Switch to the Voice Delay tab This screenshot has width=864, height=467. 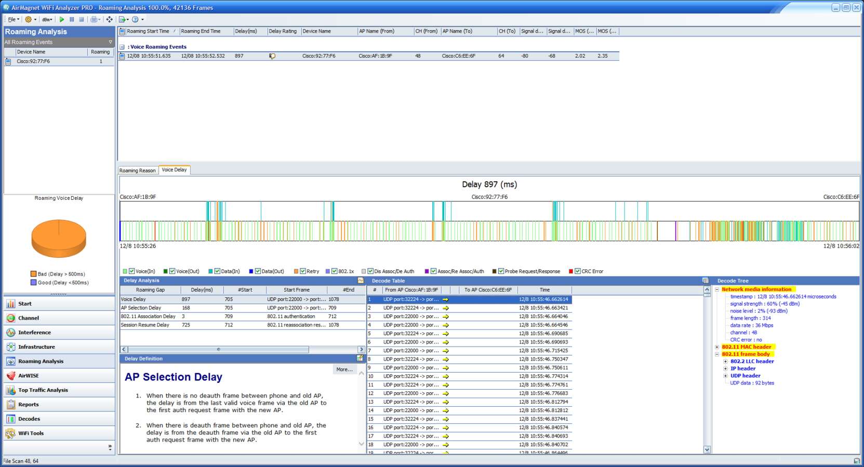pos(174,170)
